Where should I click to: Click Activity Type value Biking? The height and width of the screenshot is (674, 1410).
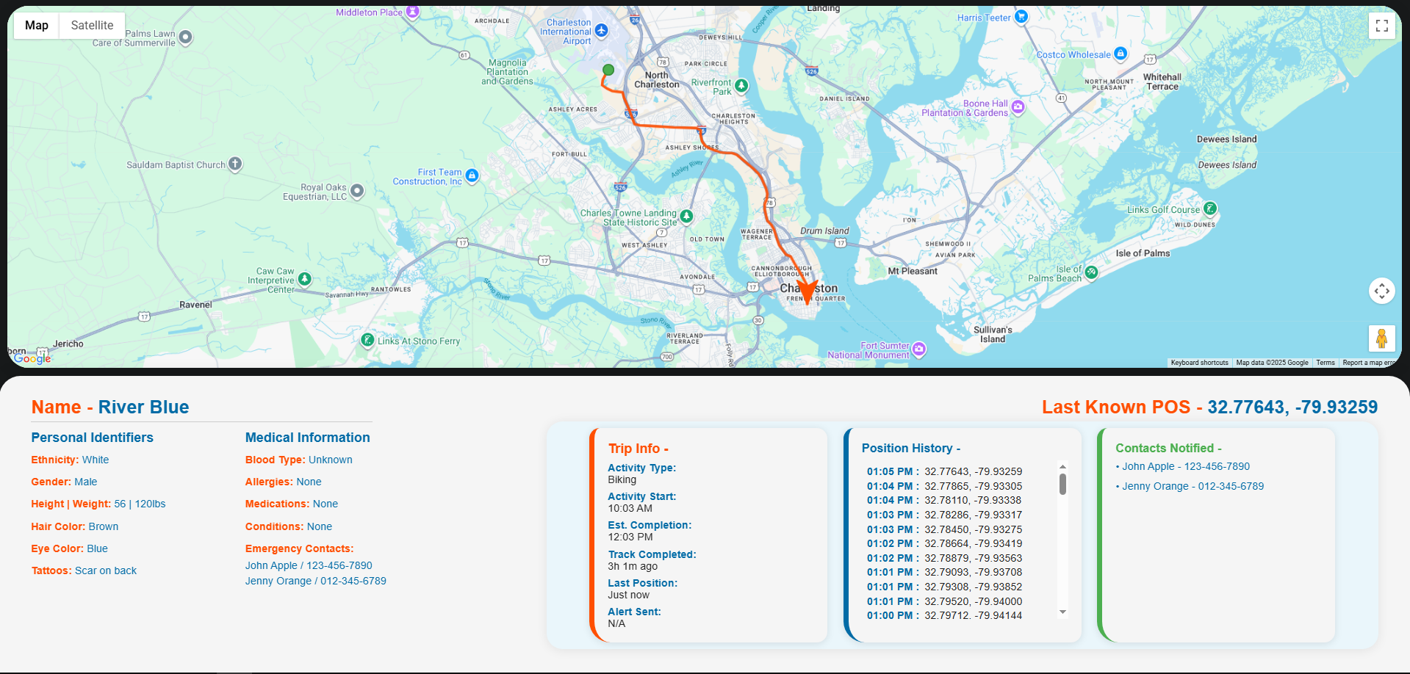coord(622,479)
